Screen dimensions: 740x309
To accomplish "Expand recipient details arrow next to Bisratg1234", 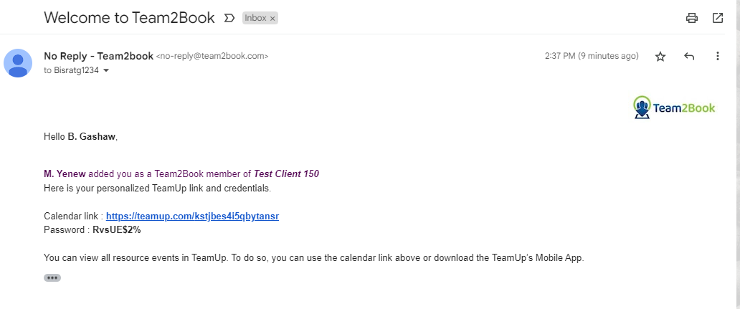I will (x=105, y=71).
